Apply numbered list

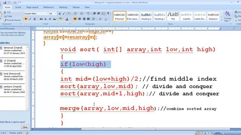(82, 13)
